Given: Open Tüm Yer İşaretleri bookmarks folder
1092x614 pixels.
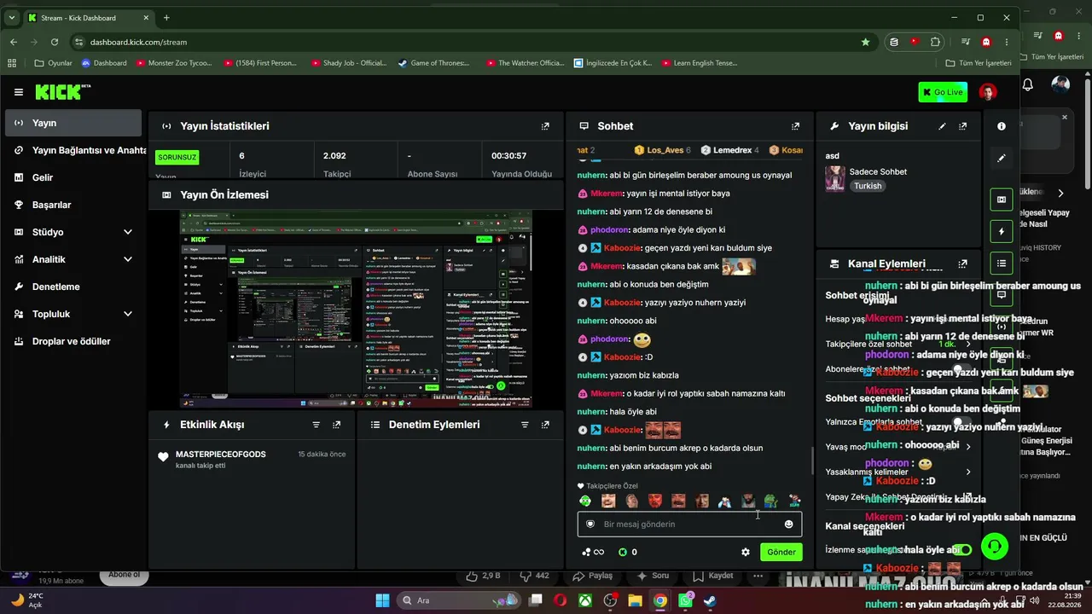Looking at the screenshot, I should click(x=979, y=63).
